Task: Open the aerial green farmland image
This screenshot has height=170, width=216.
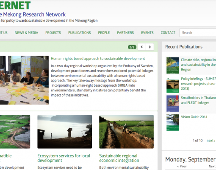Action: pos(15,132)
